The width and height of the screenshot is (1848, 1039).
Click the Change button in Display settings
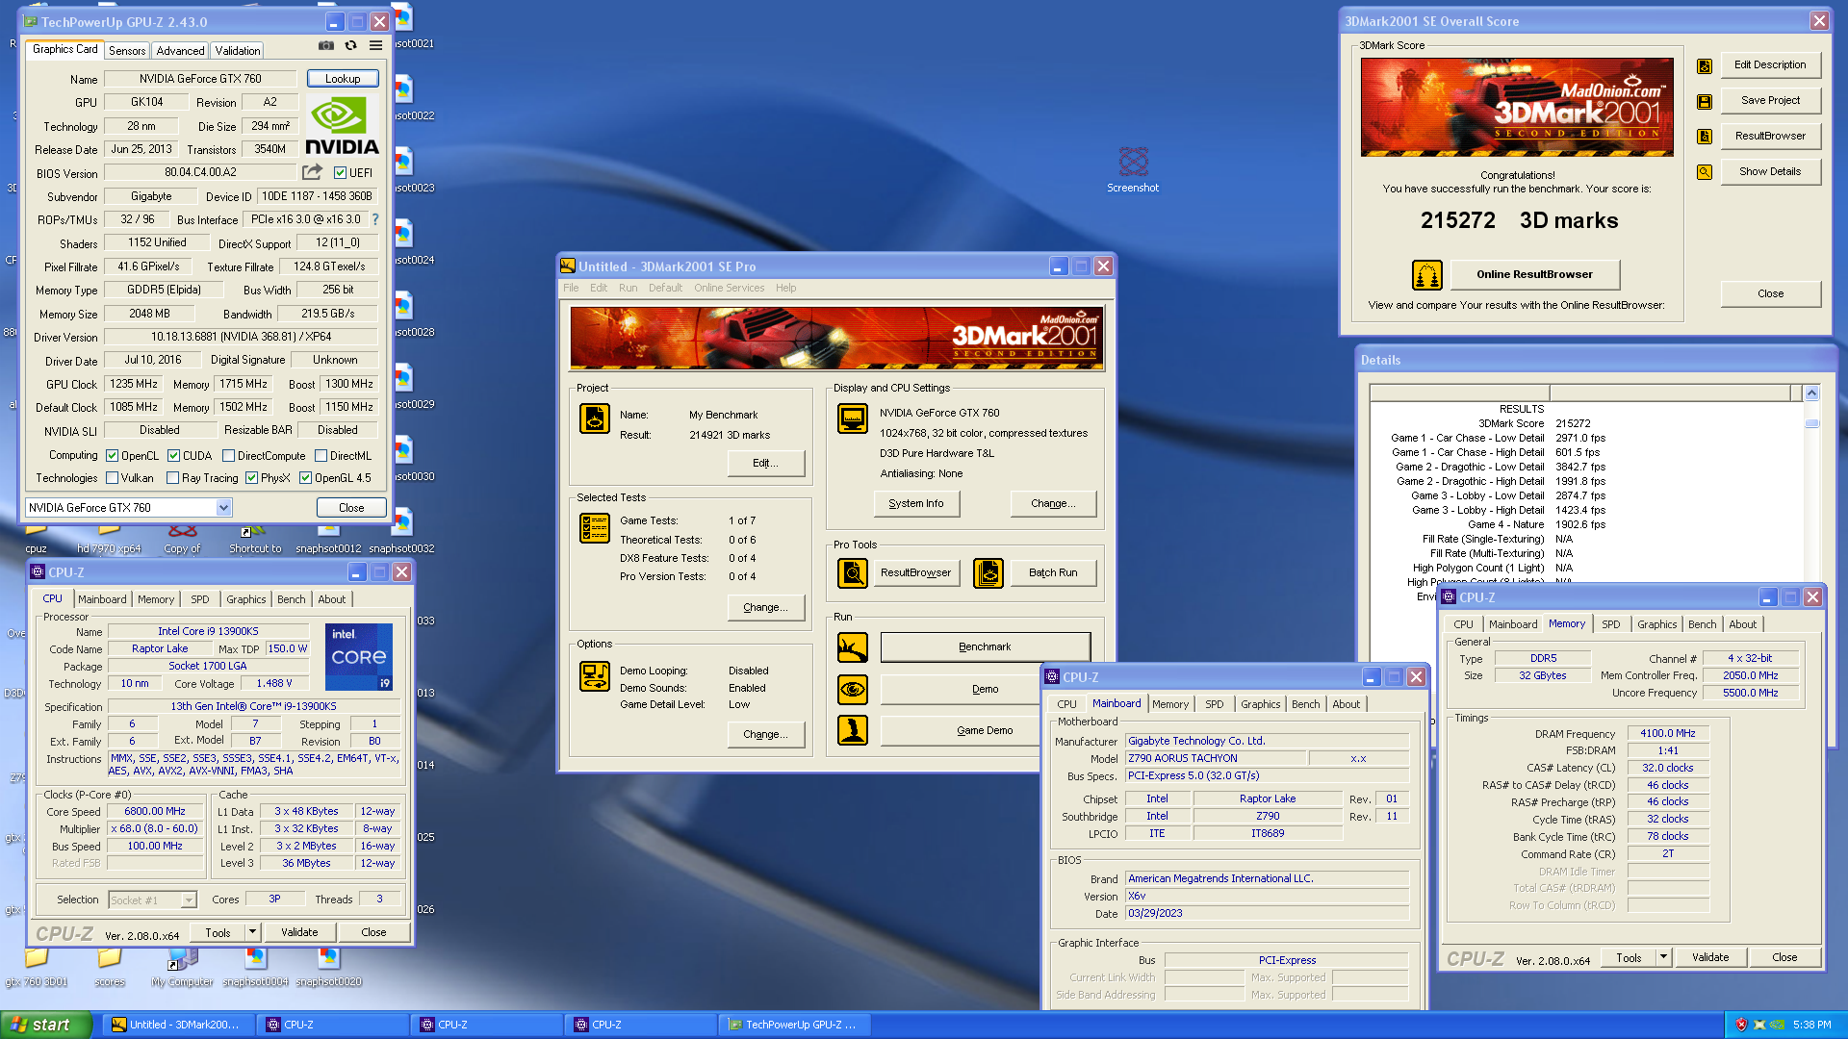1053,503
